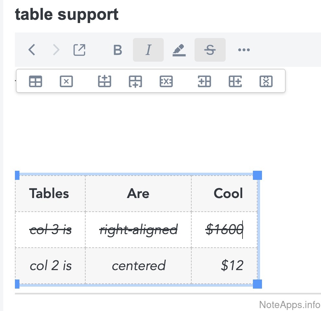Open the highlight color tool

pos(179,50)
